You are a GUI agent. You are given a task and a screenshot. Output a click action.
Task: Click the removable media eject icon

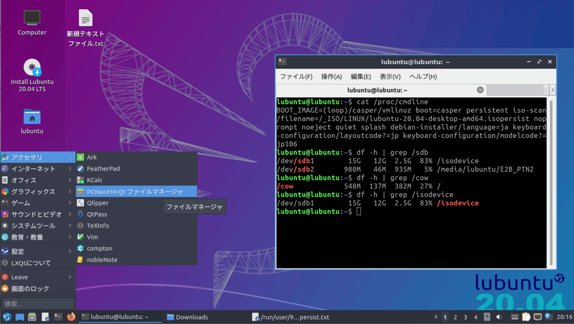point(487,317)
